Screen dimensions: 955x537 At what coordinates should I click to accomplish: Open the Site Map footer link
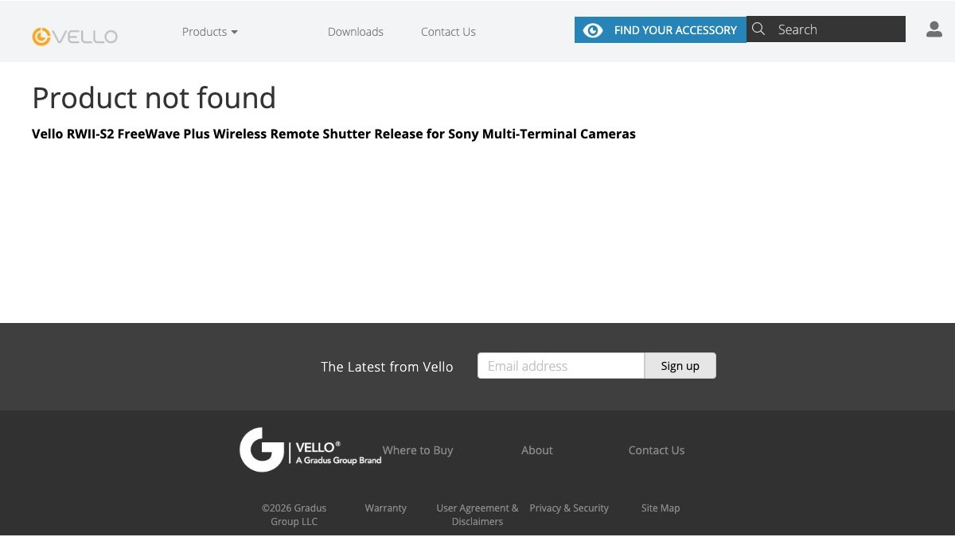coord(661,508)
